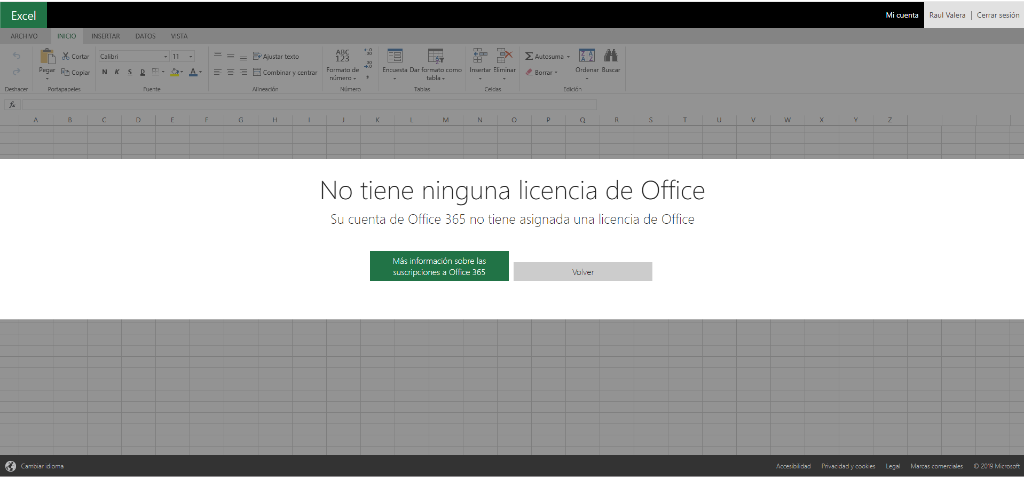1024x478 pixels.
Task: Select the INICIO ribbon tab
Action: point(67,36)
